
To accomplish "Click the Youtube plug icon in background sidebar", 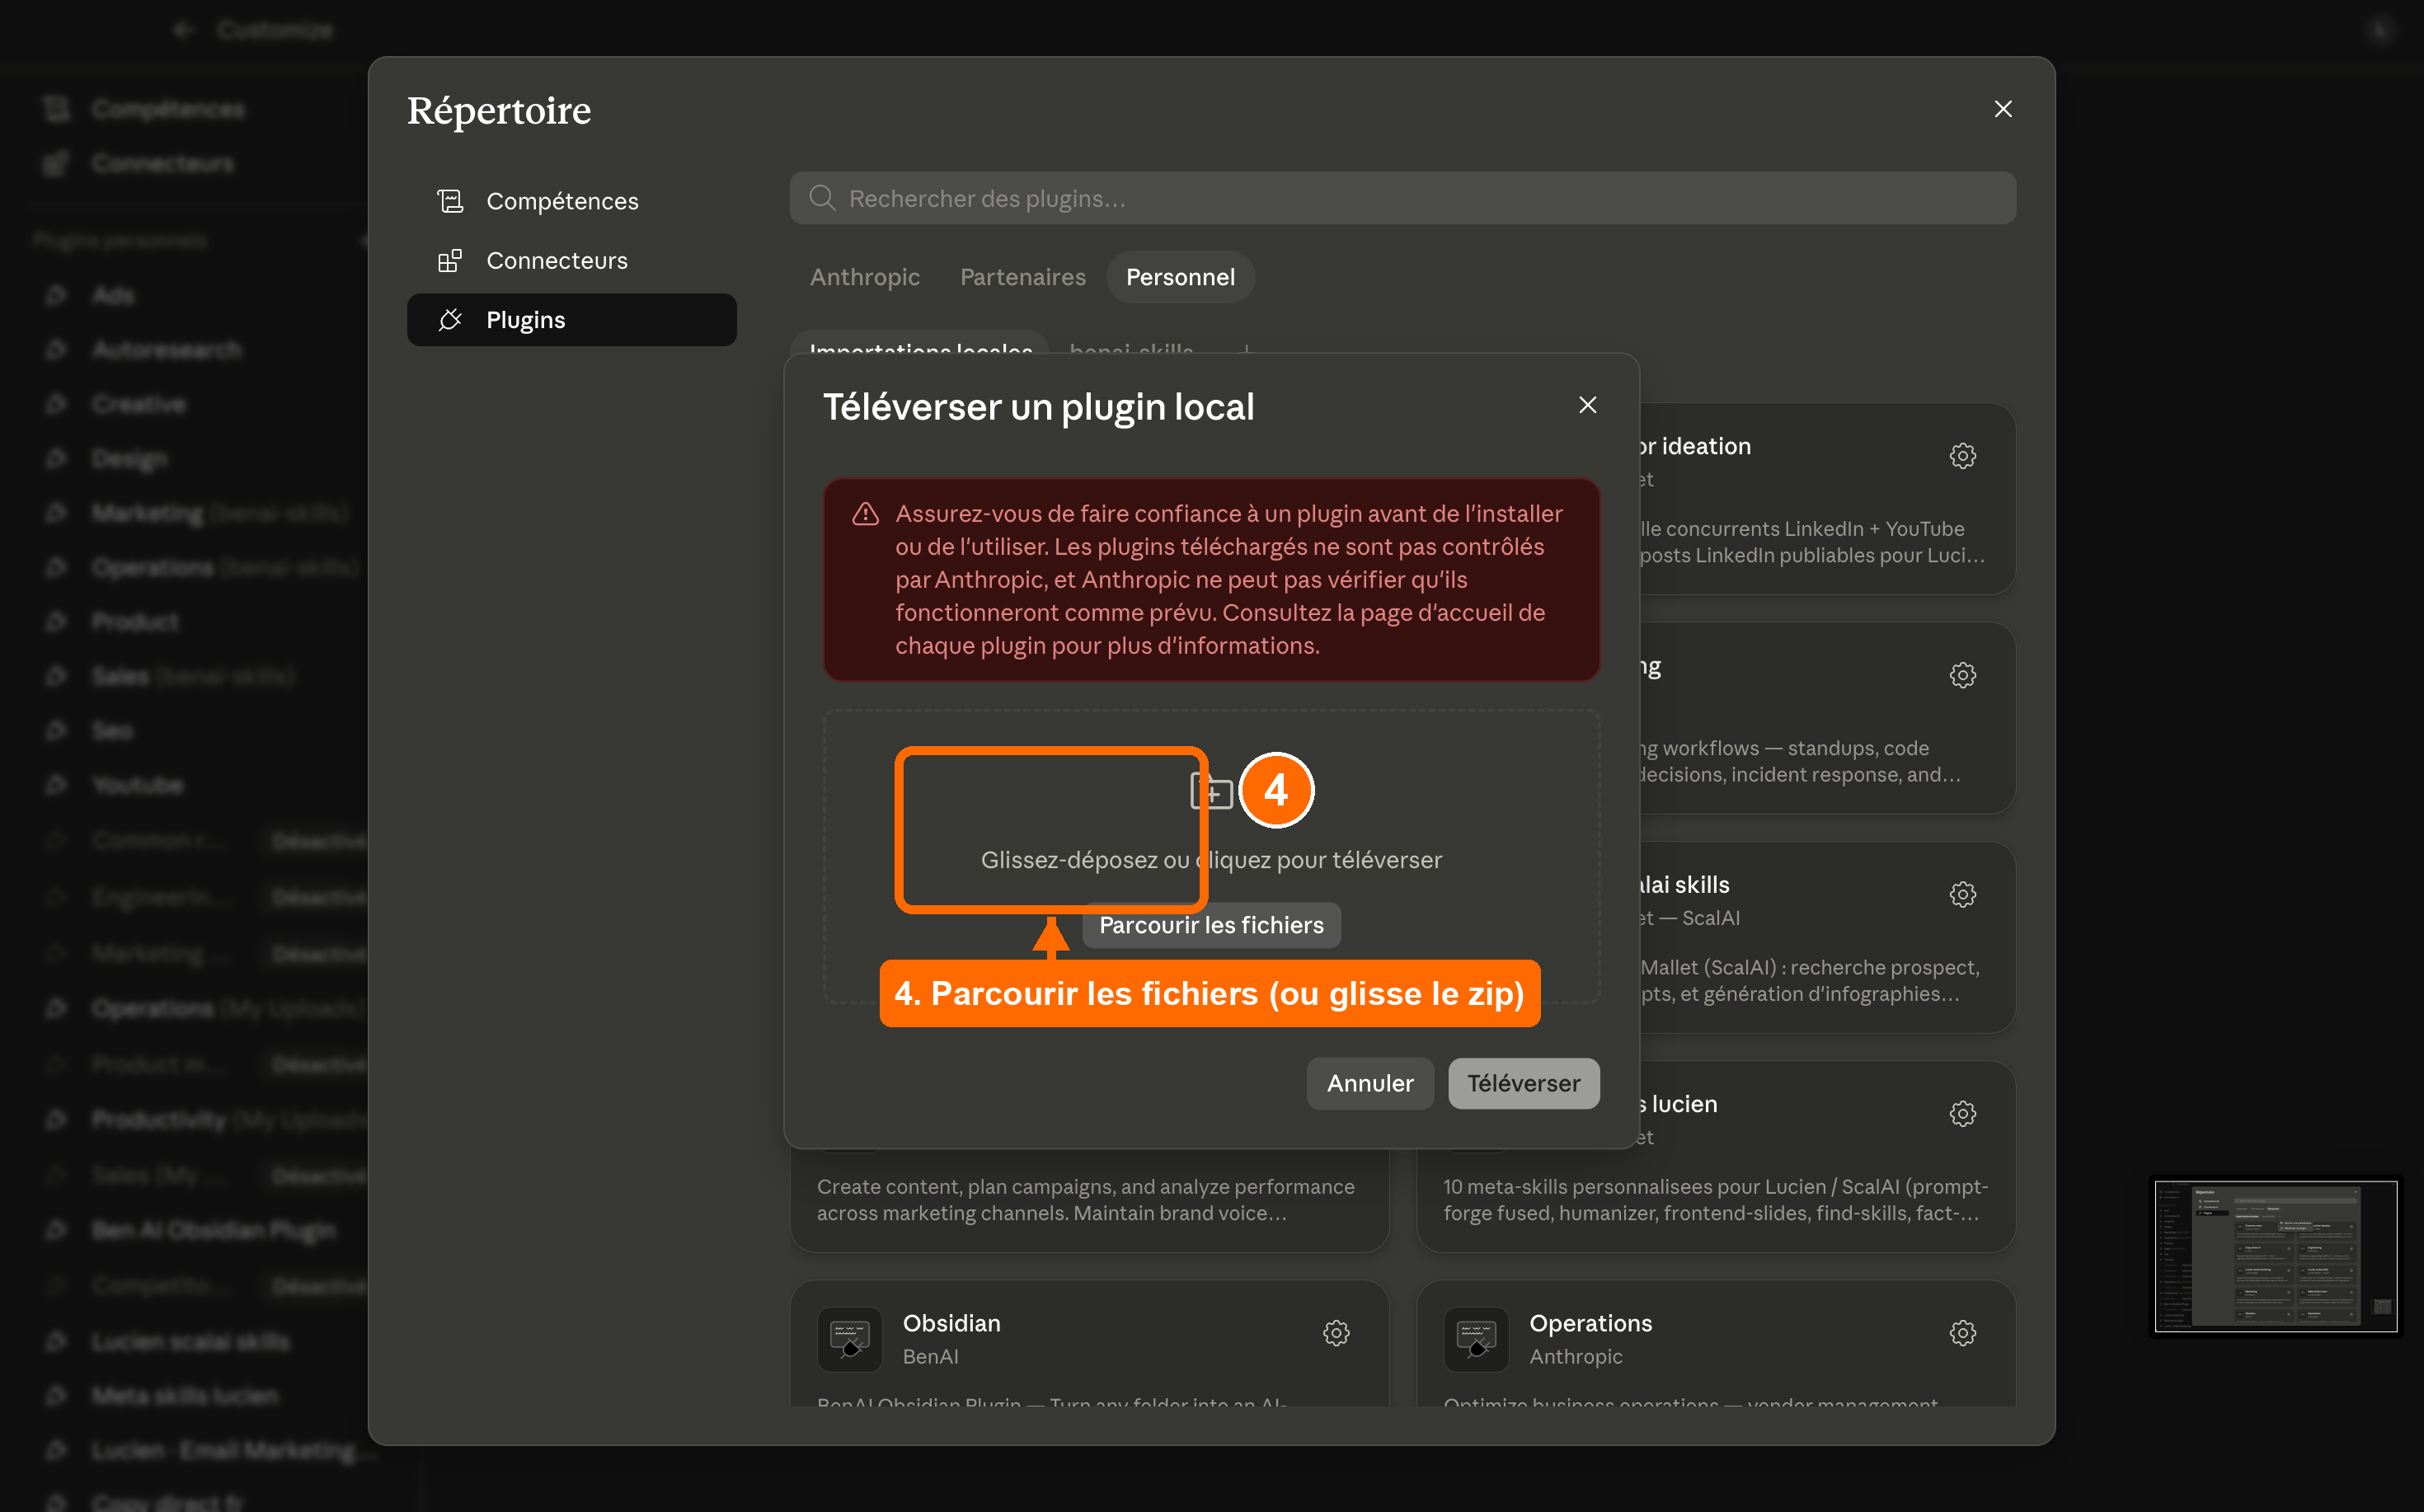I will tap(56, 785).
